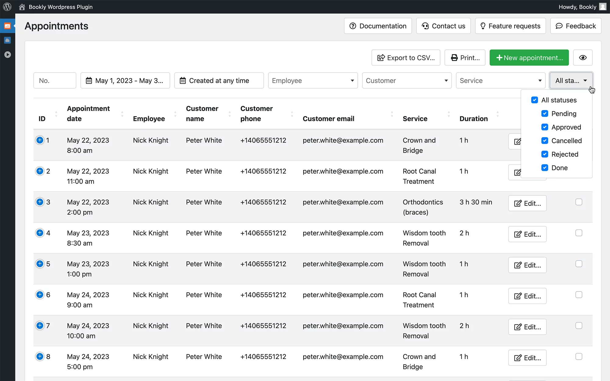The width and height of the screenshot is (610, 381).
Task: Sort by Customer name column arrows
Action: [230, 114]
